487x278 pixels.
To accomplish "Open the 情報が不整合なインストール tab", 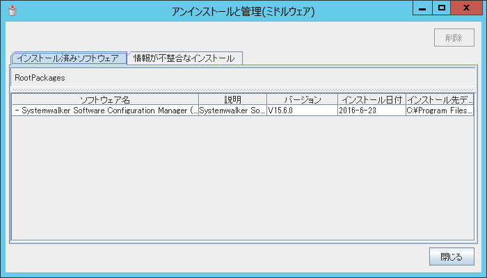I will [x=184, y=58].
